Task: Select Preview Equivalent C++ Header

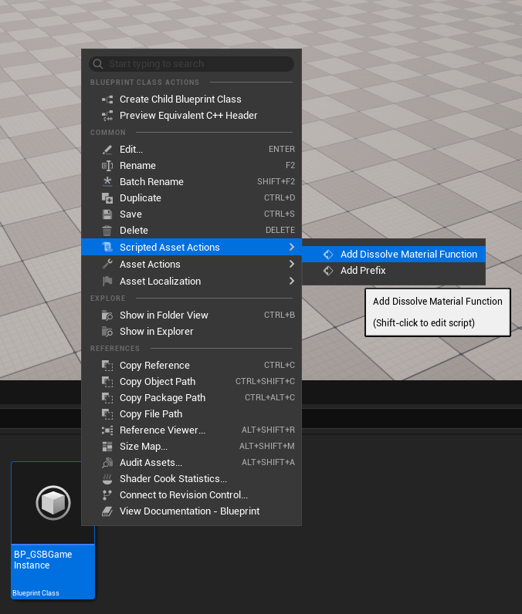Action: (188, 116)
